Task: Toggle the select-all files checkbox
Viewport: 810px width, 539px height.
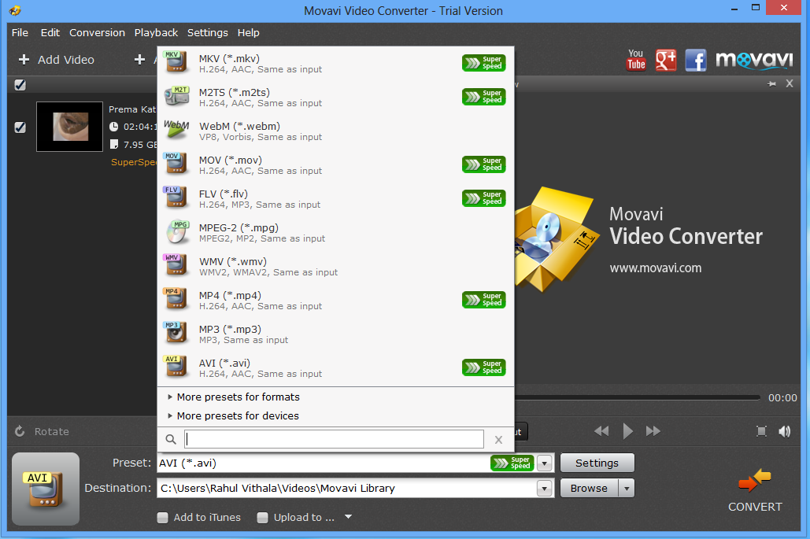Action: point(20,85)
